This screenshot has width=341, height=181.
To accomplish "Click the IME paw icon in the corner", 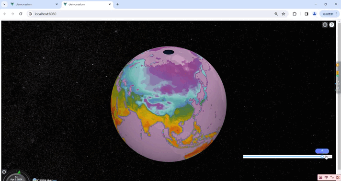I will (x=321, y=178).
